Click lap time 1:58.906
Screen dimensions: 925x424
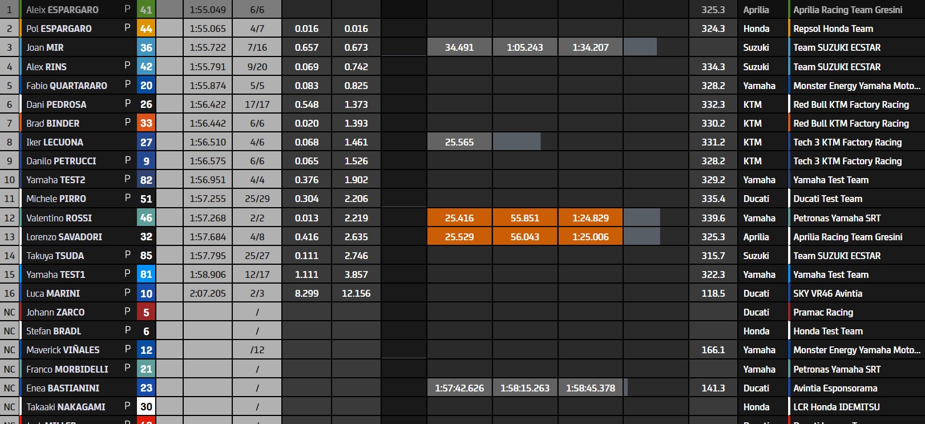coord(208,274)
